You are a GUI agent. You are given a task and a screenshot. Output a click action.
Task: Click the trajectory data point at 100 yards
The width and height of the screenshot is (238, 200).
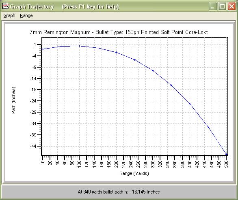click(79, 46)
